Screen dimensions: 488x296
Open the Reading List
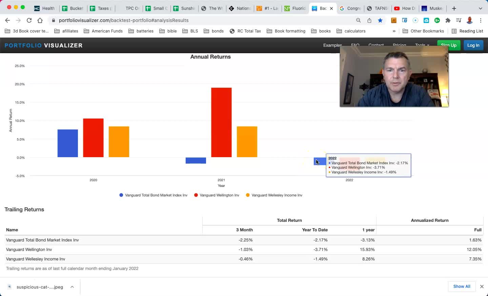pyautogui.click(x=467, y=31)
